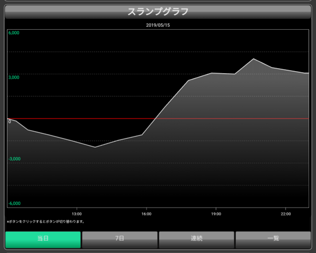The image size is (316, 253).
Task: Click the 13:00 time axis label
Action: (x=77, y=214)
